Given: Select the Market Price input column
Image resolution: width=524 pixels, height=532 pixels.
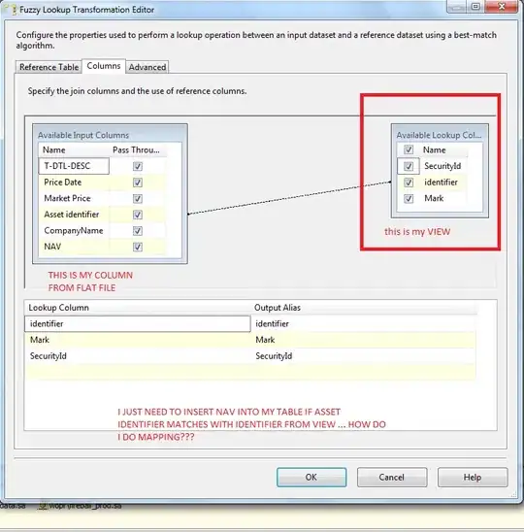Looking at the screenshot, I should point(74,198).
